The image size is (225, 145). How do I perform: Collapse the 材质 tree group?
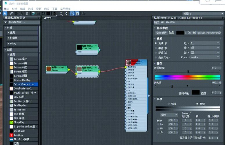(x=6, y=28)
